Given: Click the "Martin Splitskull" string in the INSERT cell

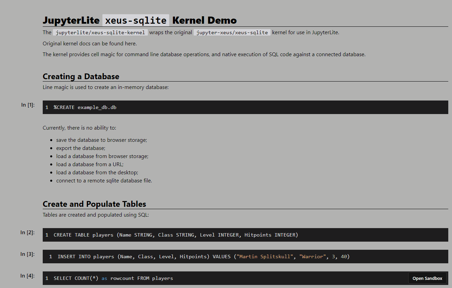Looking at the screenshot, I should click(266, 257).
